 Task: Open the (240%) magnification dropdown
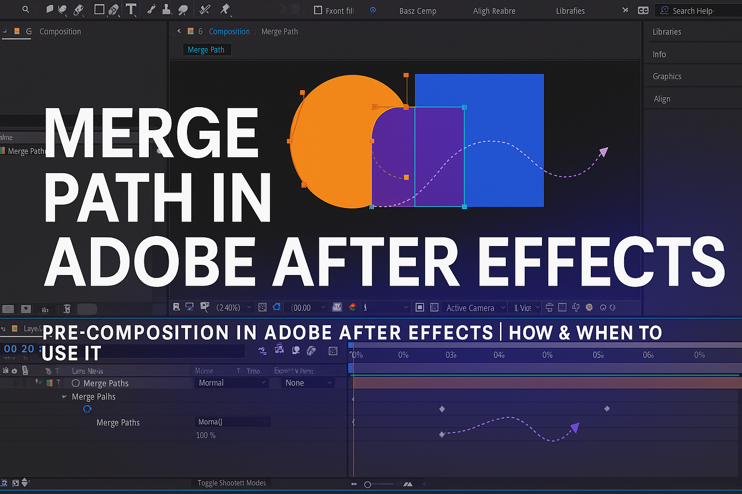pyautogui.click(x=234, y=307)
